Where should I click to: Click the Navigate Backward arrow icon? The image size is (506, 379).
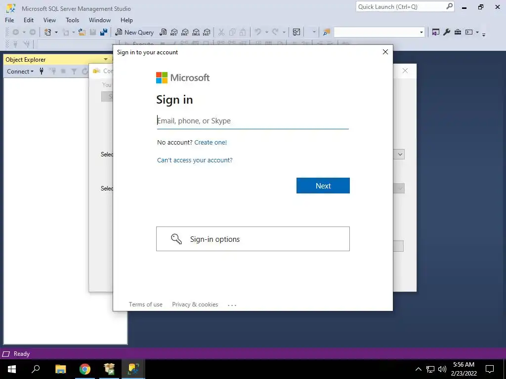point(15,32)
